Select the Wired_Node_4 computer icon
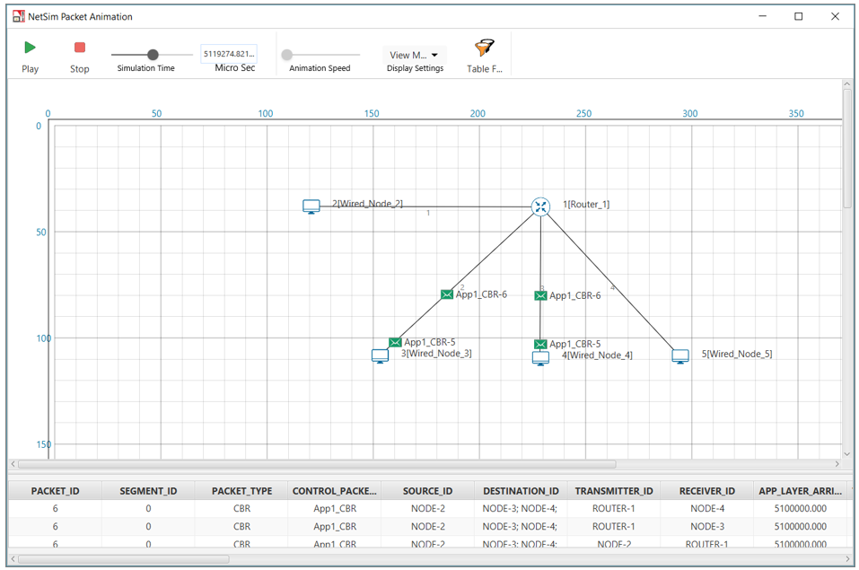859x570 pixels. [540, 357]
